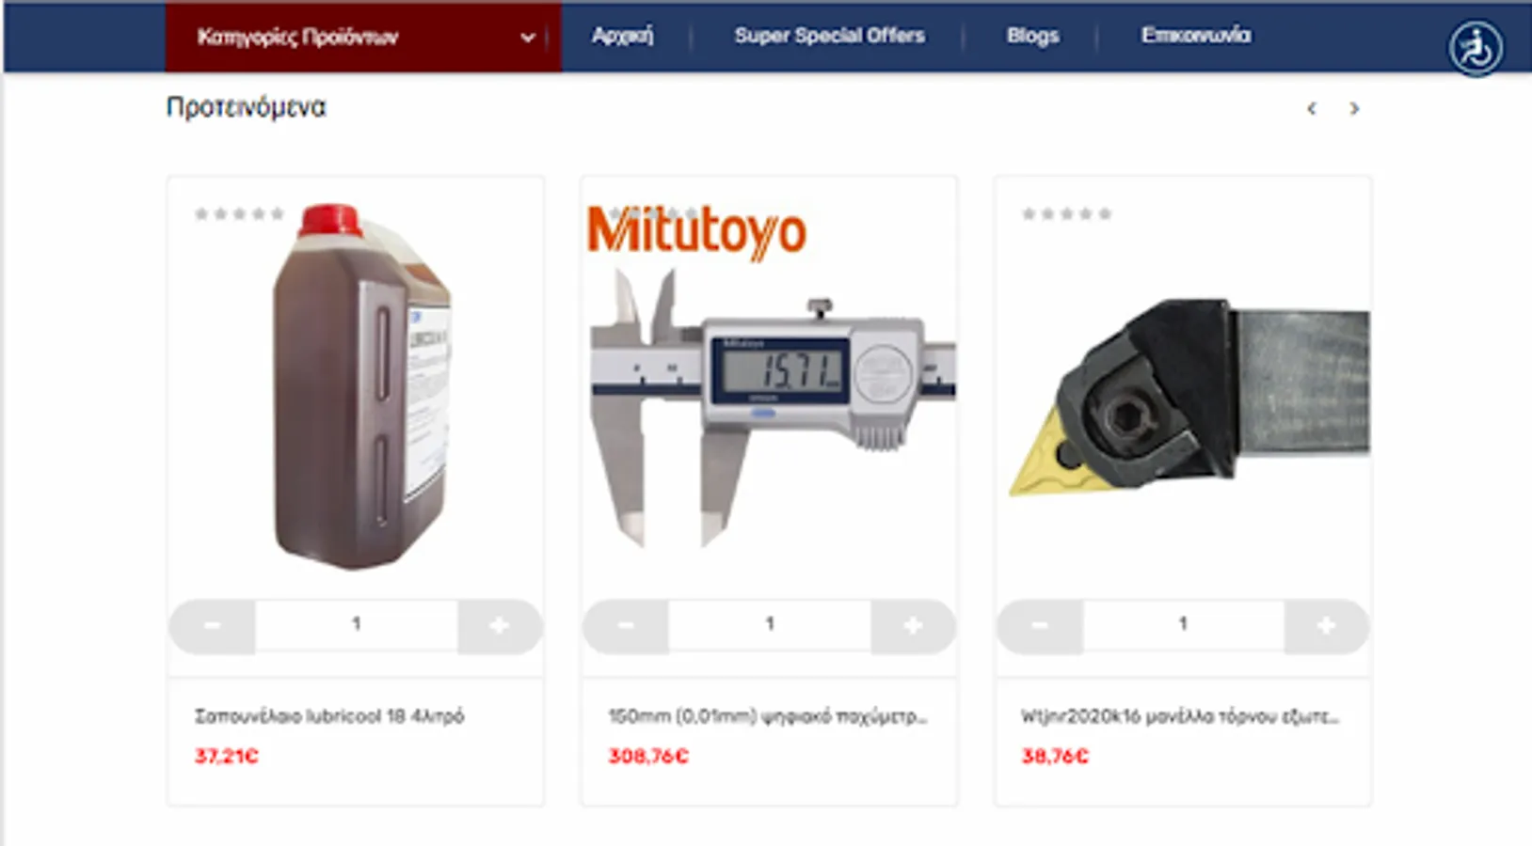Decrease quantity of lubricool soap oil
The width and height of the screenshot is (1532, 846).
tap(212, 625)
